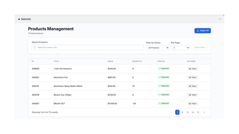Click the quantity value 8
Image resolution: width=239 pixels, height=134 pixels.
133,69
